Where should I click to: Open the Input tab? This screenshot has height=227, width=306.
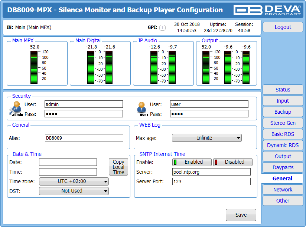[283, 101]
